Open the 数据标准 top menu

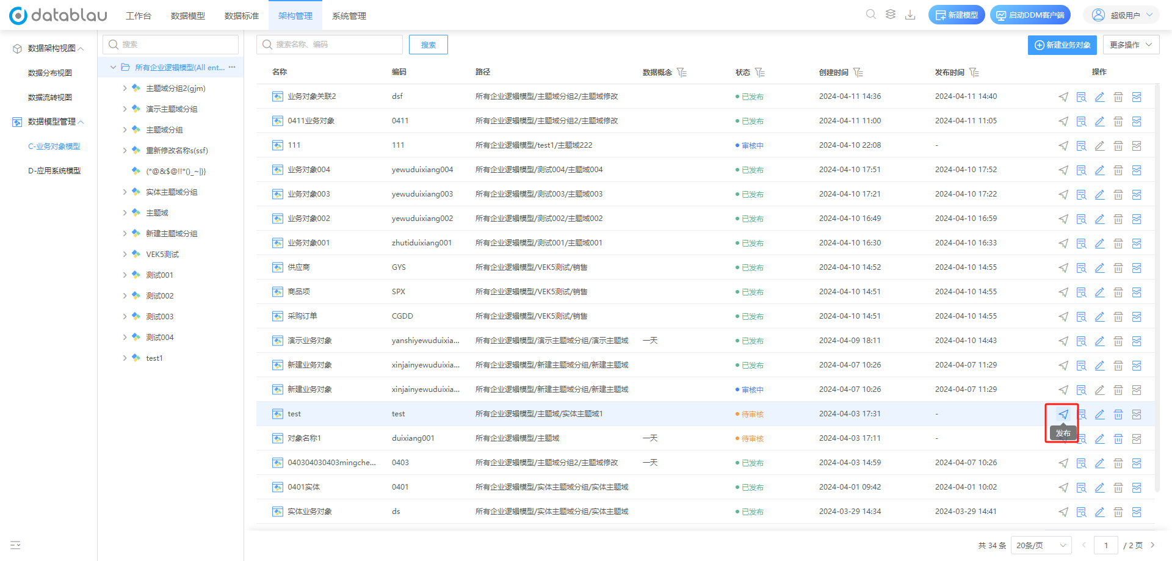(x=242, y=16)
